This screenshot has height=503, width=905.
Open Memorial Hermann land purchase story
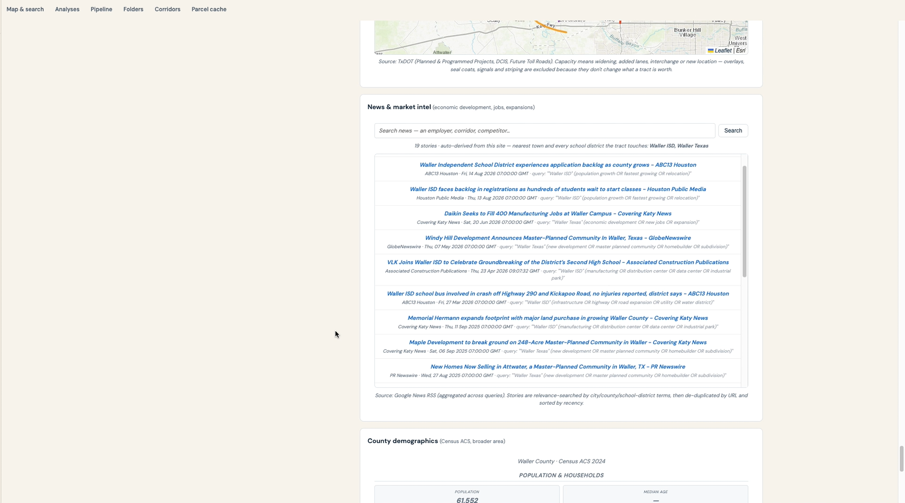(x=558, y=318)
